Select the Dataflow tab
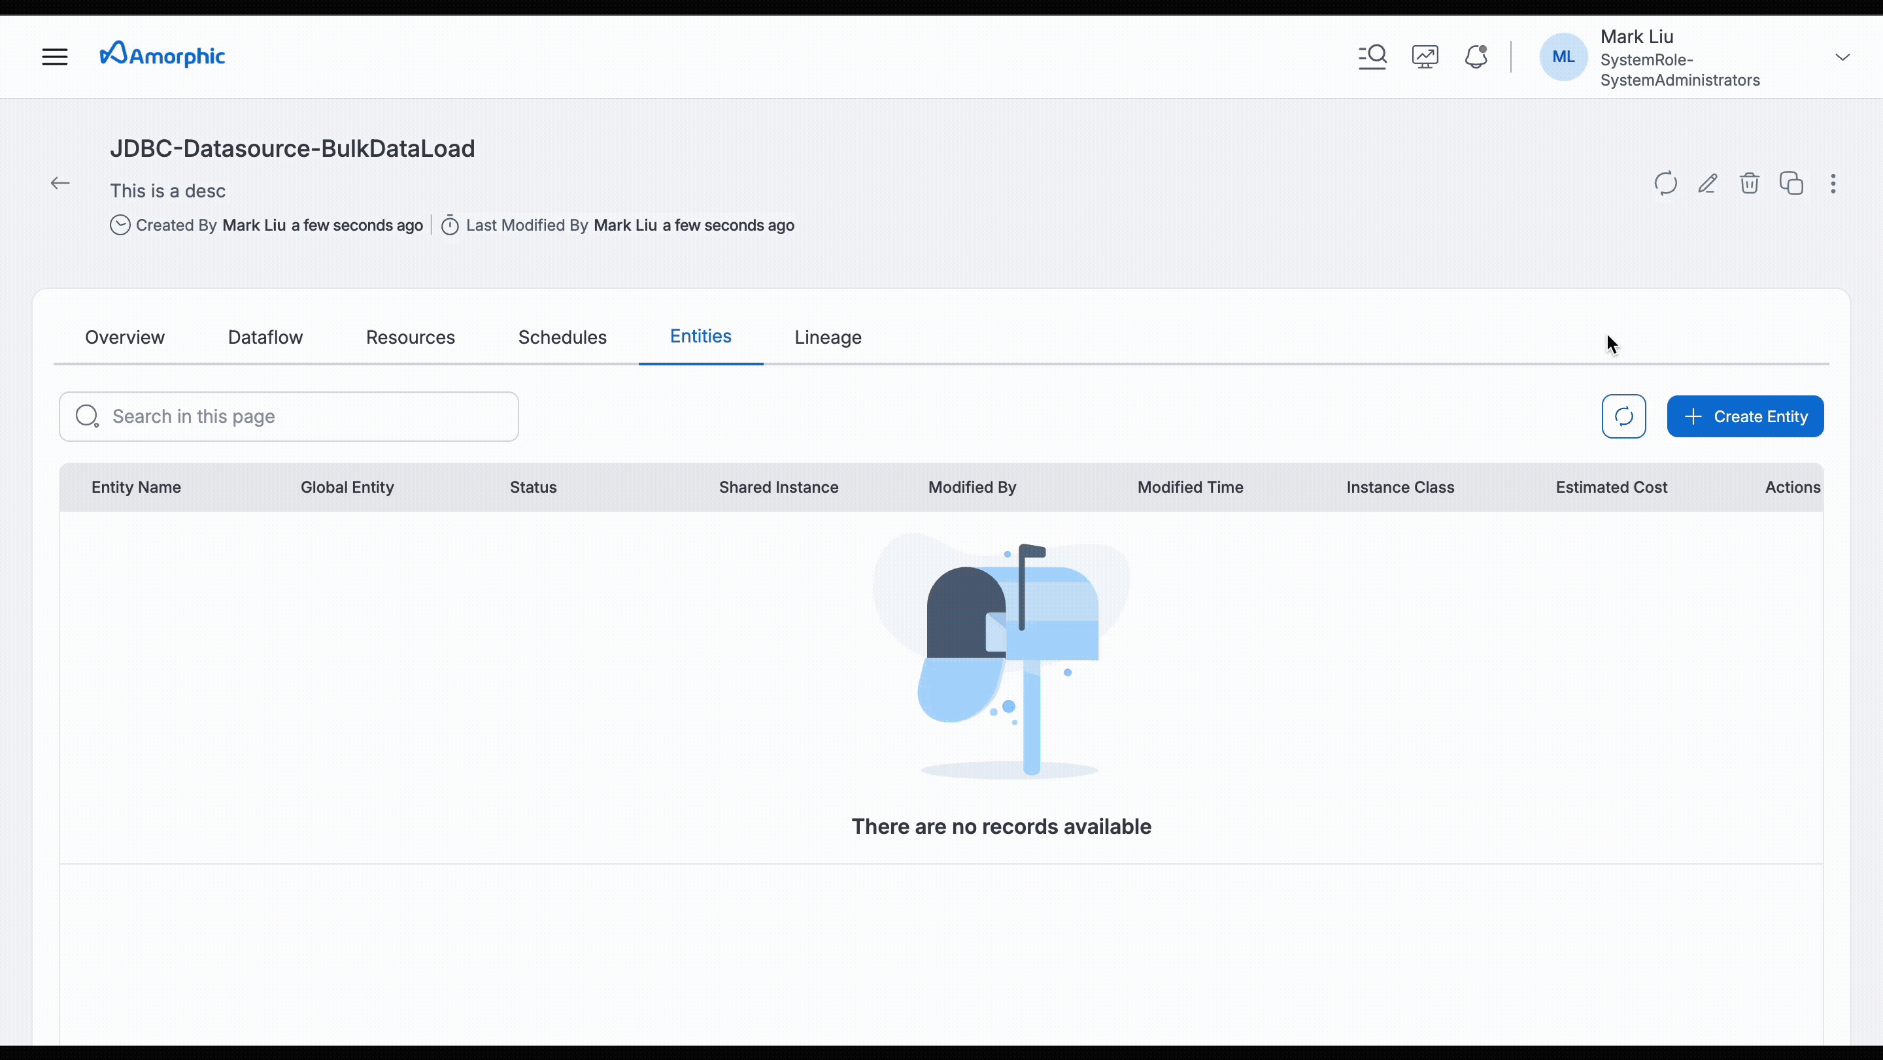The image size is (1883, 1060). pyautogui.click(x=265, y=337)
